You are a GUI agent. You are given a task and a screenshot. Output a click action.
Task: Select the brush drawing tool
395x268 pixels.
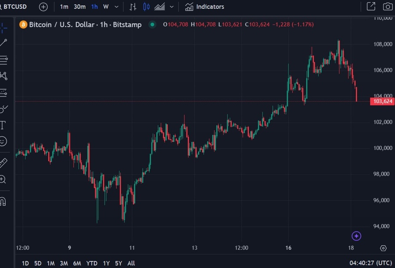4,109
